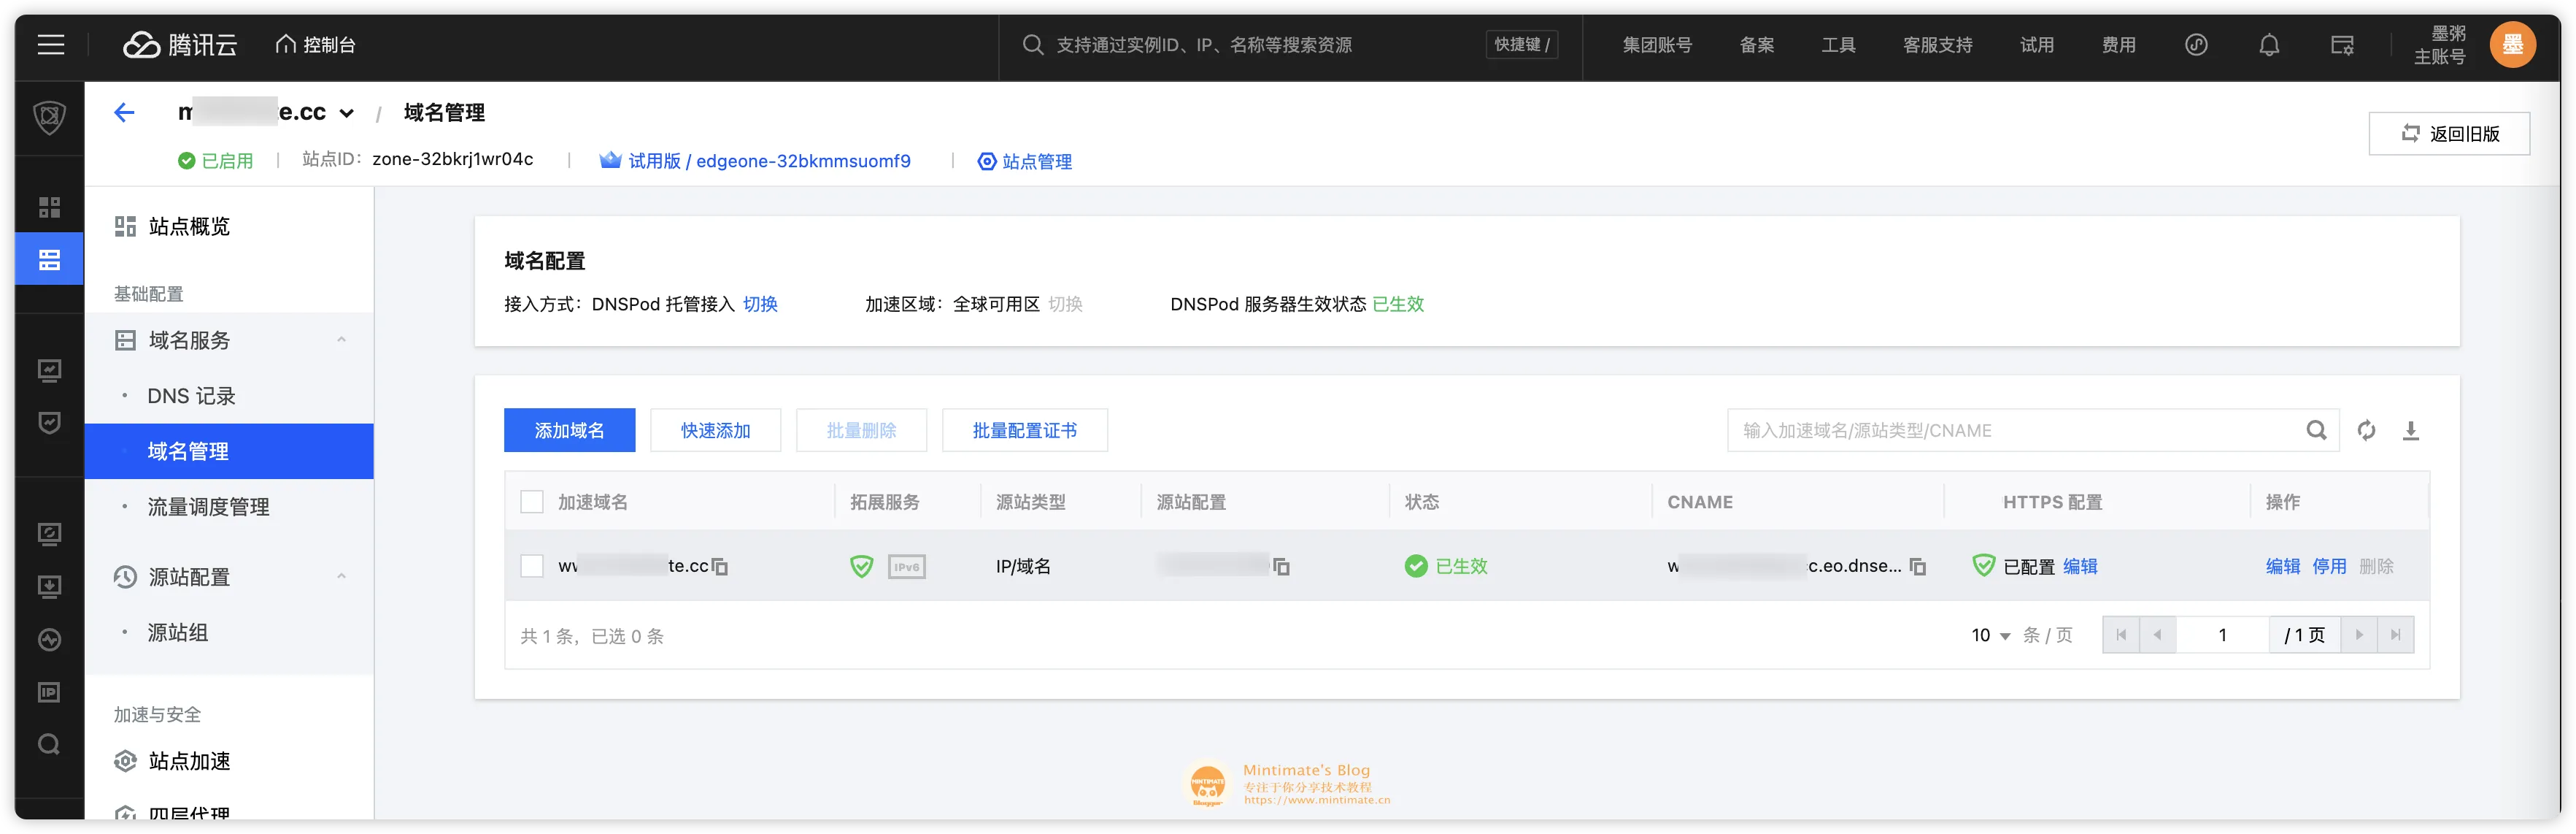Screen dimensions: 2576x834
Task: Select the IP icon in the left rail
Action: coord(49,692)
